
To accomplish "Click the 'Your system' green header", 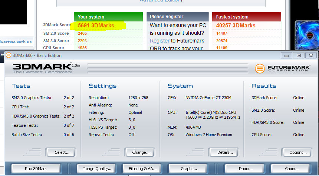I will [x=108, y=17].
